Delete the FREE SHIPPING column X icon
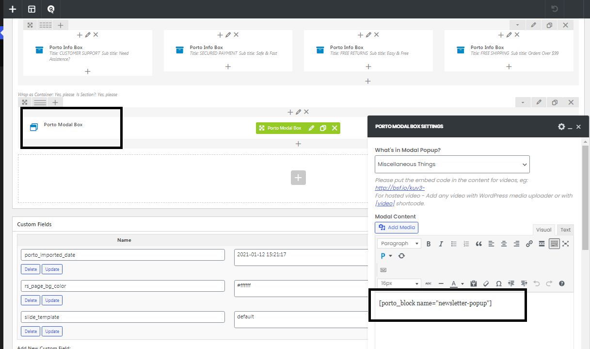This screenshot has height=349, width=590. tap(517, 35)
